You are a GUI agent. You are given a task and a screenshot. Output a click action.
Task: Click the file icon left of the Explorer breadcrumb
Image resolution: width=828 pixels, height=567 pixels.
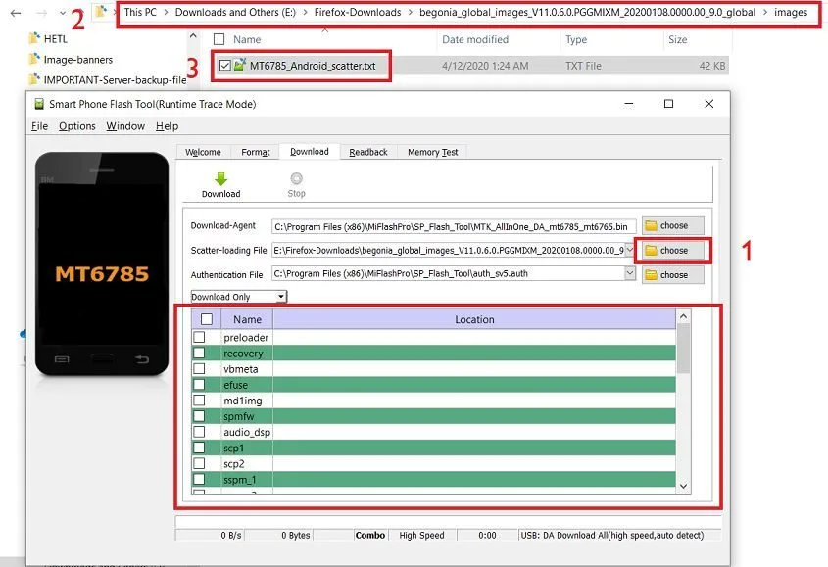[x=102, y=13]
